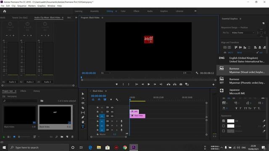Toggle Linked Selection in timeline
The width and height of the screenshot is (269, 151).
point(105,99)
